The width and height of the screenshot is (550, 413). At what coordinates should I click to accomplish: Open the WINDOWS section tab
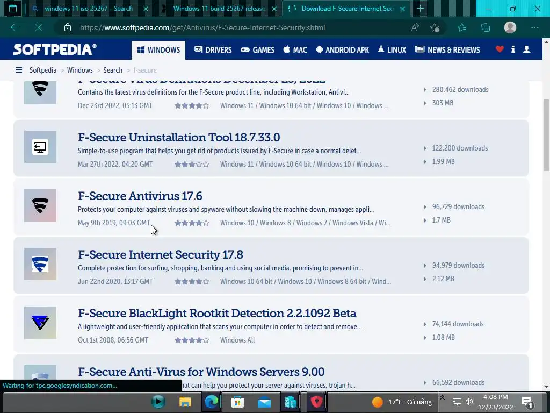(158, 50)
